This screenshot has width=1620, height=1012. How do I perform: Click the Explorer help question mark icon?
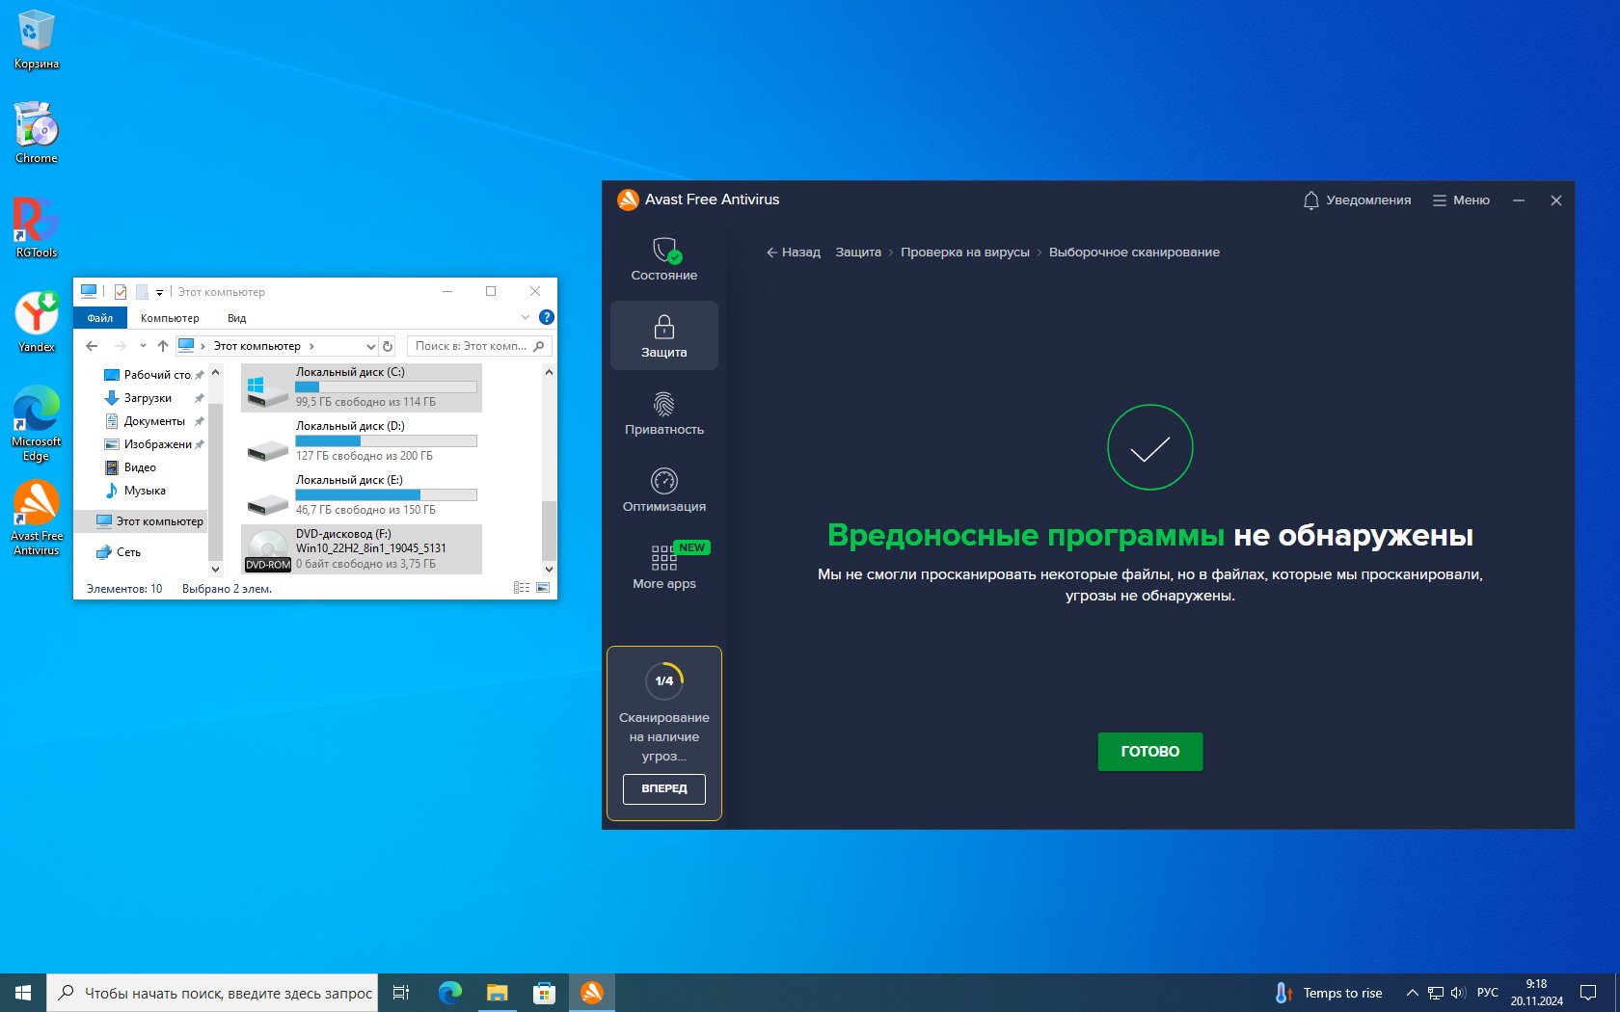coord(547,317)
